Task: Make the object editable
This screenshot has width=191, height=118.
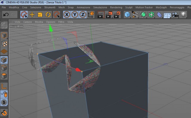Action: coord(4,25)
